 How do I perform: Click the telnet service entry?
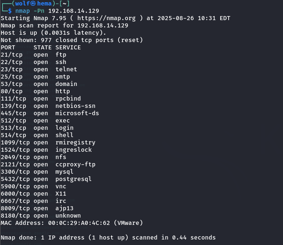[x=66, y=69]
